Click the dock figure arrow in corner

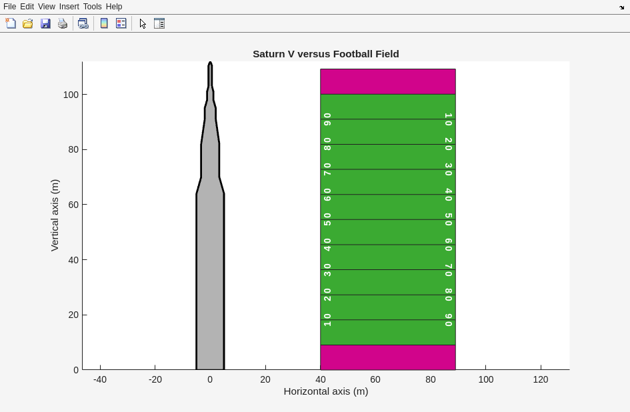pyautogui.click(x=621, y=7)
